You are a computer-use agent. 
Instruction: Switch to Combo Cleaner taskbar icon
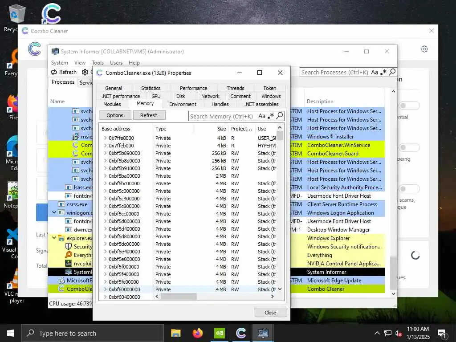coord(241,333)
